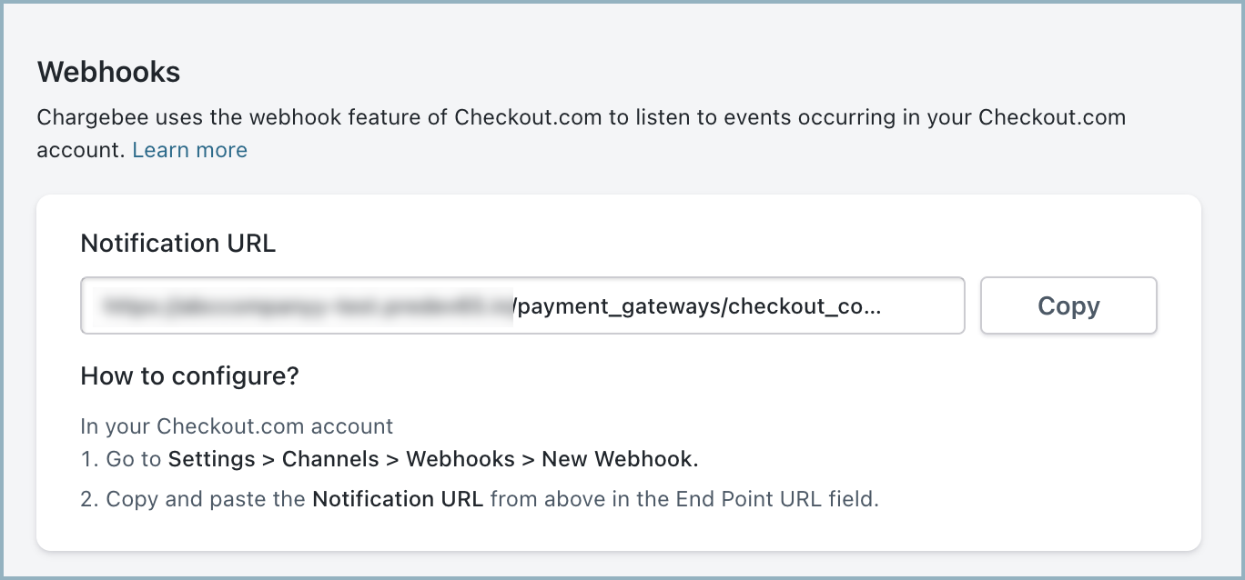Click the How to configure? heading
This screenshot has height=580, width=1245.
(189, 376)
